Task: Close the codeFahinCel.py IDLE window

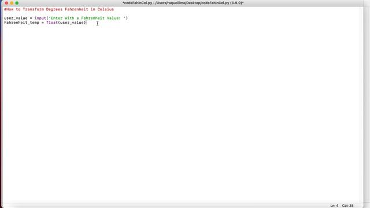Action: (6, 3)
